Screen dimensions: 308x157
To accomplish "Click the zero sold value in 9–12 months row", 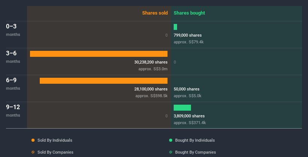I will pos(167,116).
